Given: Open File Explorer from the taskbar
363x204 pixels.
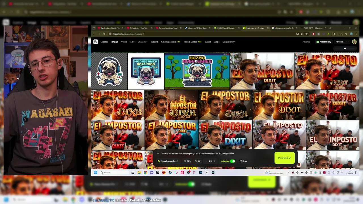Looking at the screenshot, I should point(139,173).
